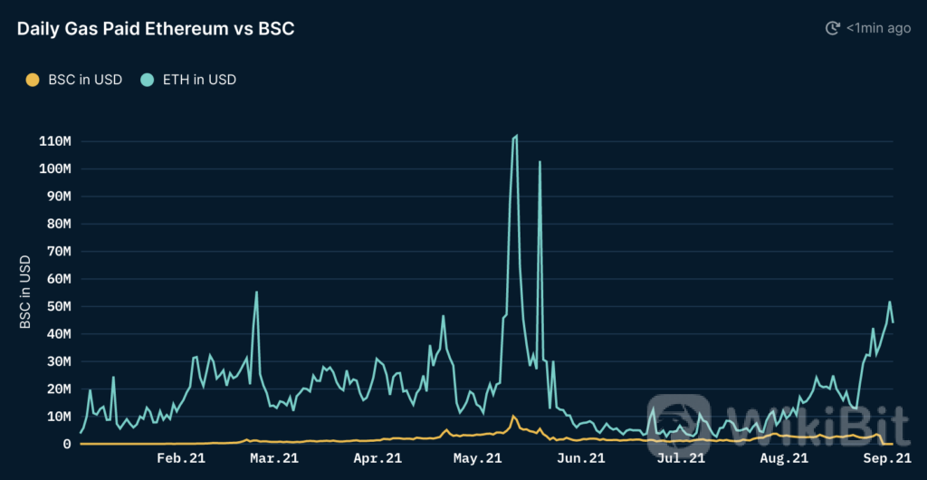The height and width of the screenshot is (480, 927).
Task: Click the Jun.21 x-axis label
Action: tap(580, 459)
